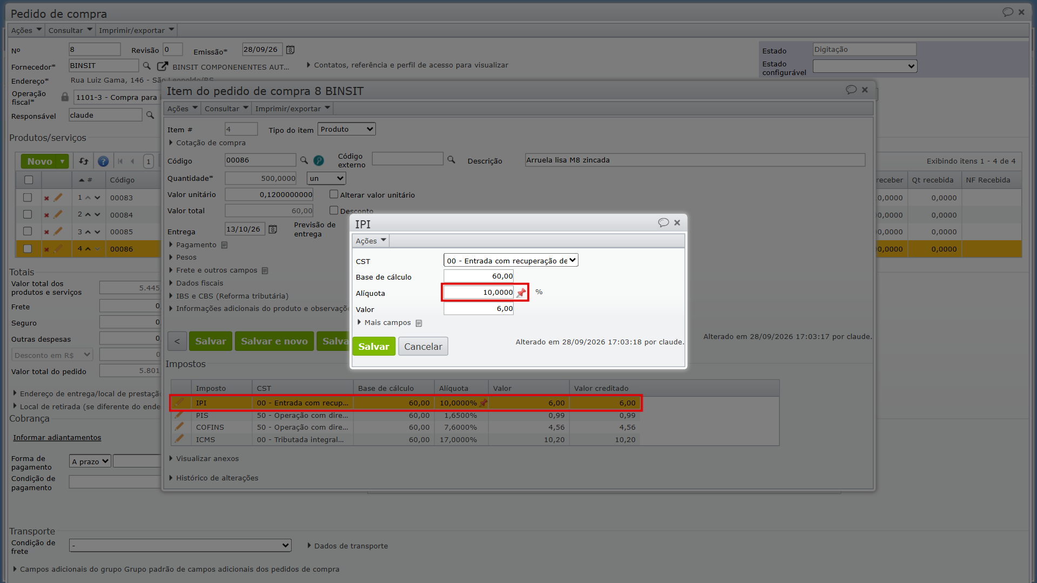Image resolution: width=1037 pixels, height=583 pixels.
Task: Click the Mais campos note icon
Action: 419,323
